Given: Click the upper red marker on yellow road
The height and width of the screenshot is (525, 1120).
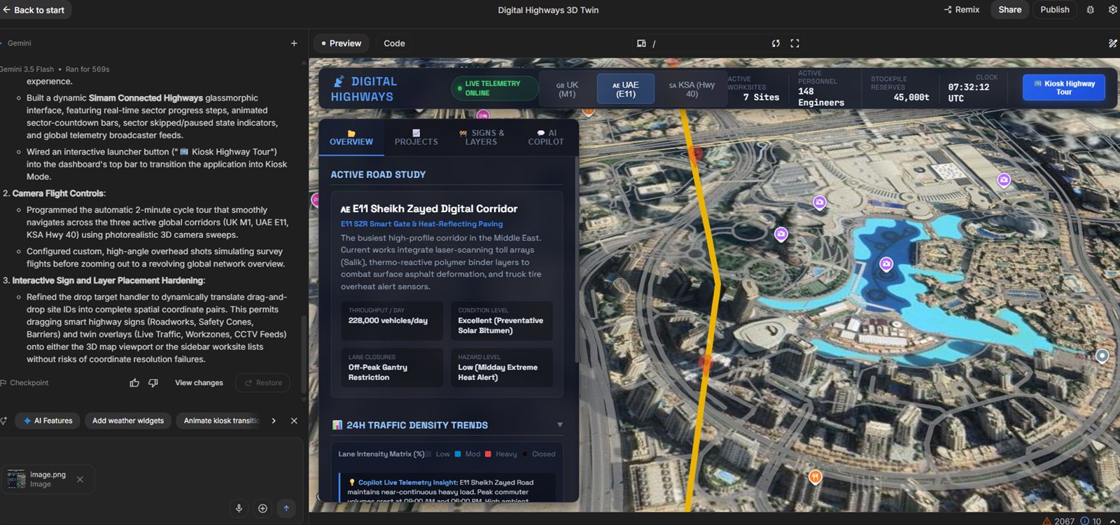Looking at the screenshot, I should click(695, 154).
